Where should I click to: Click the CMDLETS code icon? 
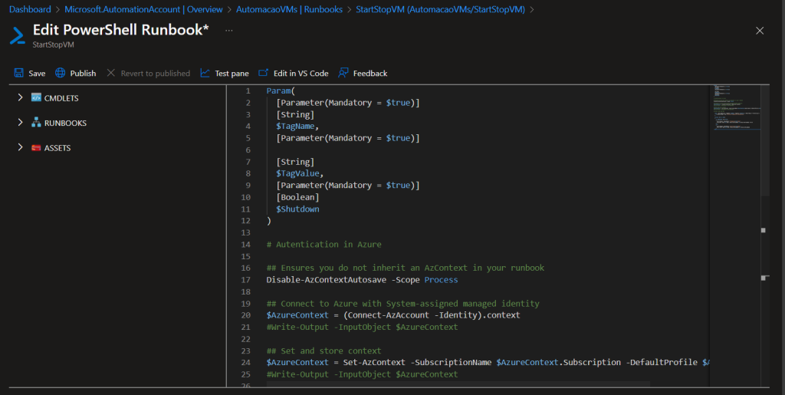tap(36, 98)
